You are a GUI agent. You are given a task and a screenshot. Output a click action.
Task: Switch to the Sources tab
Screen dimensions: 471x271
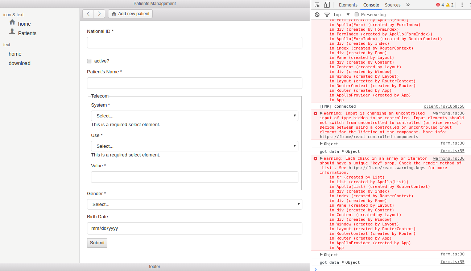[x=393, y=5]
